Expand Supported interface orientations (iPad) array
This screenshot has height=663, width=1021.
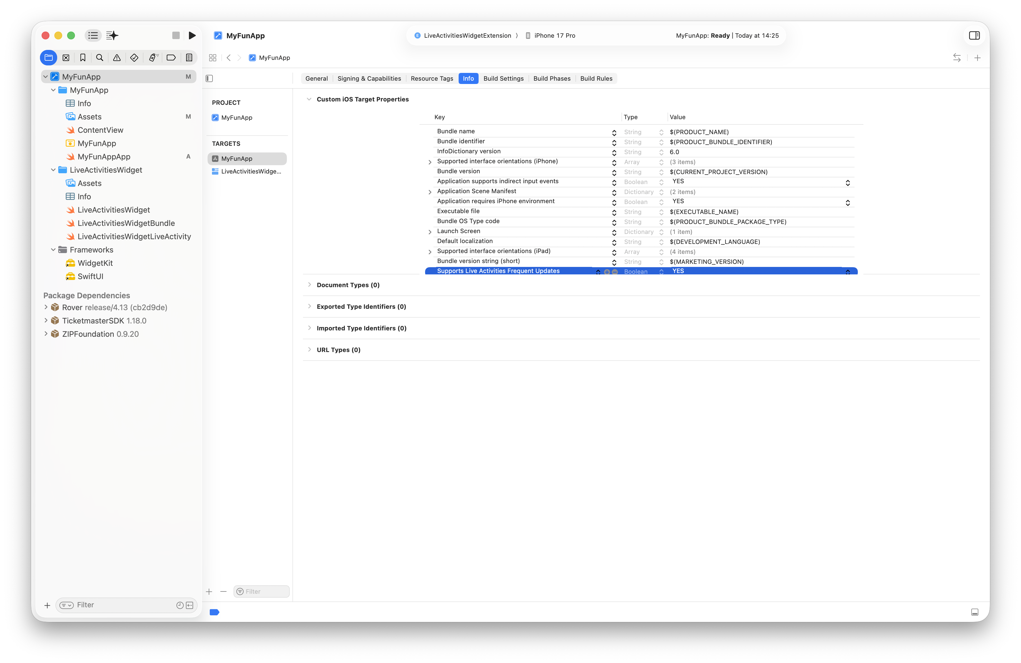coord(430,252)
